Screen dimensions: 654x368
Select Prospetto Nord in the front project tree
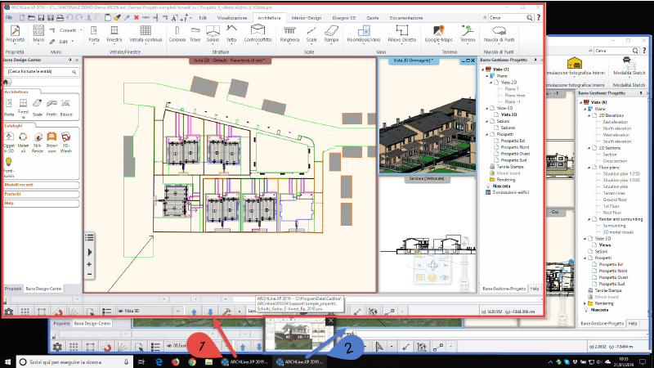(x=515, y=147)
